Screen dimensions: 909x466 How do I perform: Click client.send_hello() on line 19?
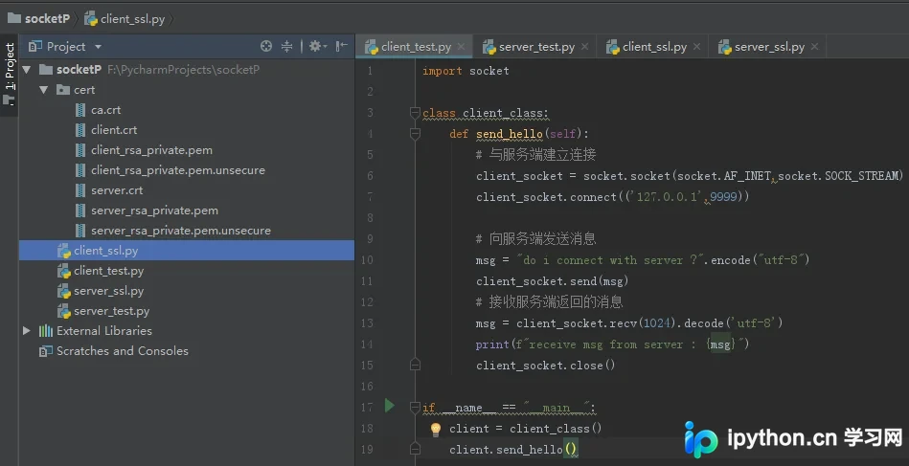(x=513, y=449)
